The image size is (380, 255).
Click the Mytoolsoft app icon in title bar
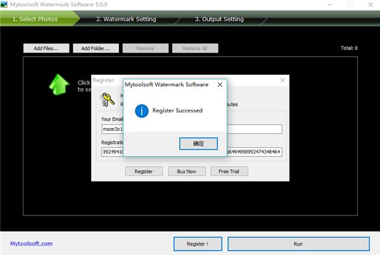coord(5,5)
